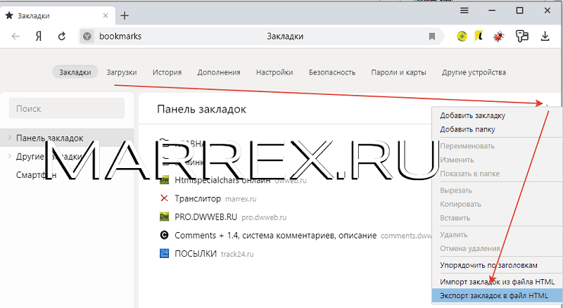Open the PRO.DWWEB.RU bookmark
Image resolution: width=563 pixels, height=308 pixels.
(205, 217)
